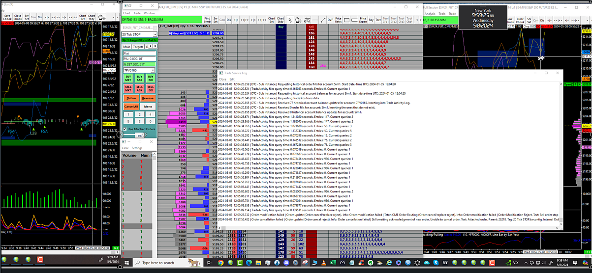Select the pointer tool in the toolbar
The height and width of the screenshot is (273, 592).
coord(289,20)
